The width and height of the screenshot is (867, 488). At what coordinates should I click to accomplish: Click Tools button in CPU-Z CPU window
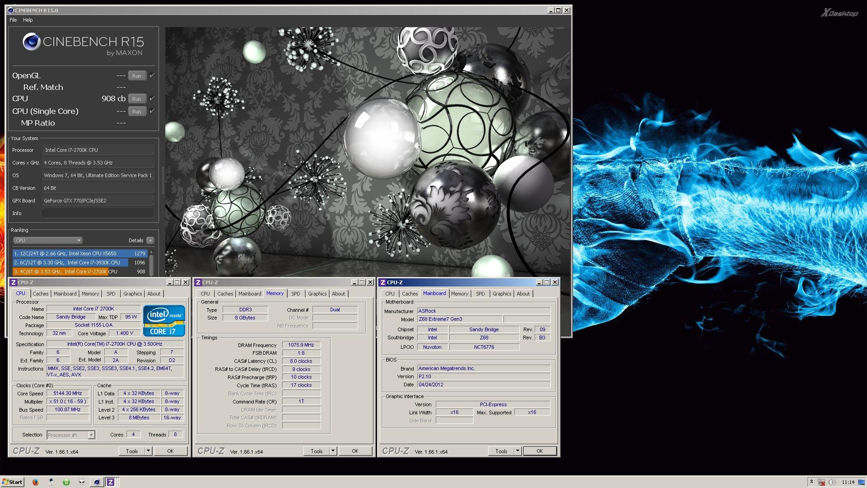(x=132, y=451)
